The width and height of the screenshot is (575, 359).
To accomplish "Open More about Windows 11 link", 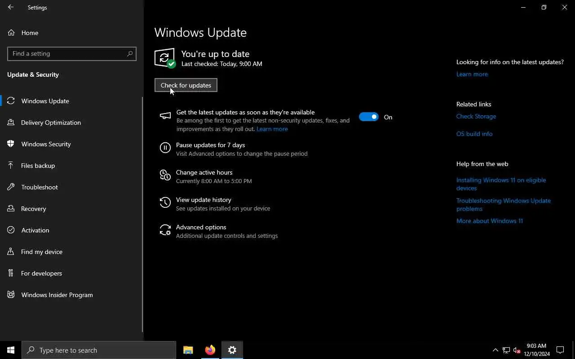I will coord(490,221).
